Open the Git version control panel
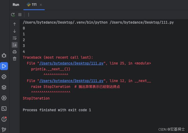Viewport: 188px width, 133px height. coord(4,130)
